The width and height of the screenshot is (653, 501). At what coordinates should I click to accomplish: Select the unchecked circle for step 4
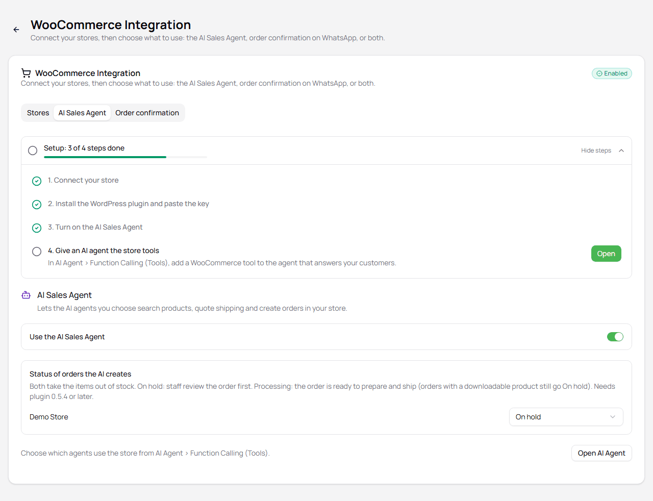pyautogui.click(x=37, y=252)
